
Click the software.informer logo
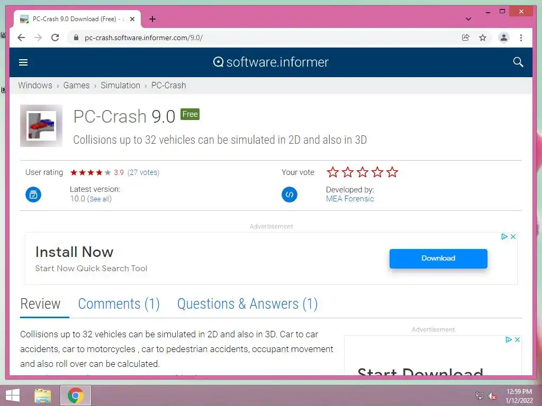point(270,62)
